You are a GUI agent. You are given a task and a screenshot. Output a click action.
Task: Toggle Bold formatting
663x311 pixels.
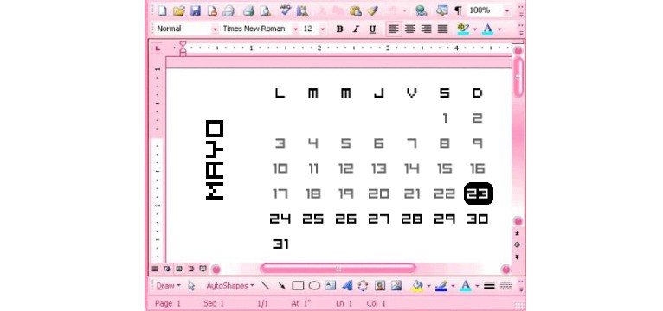(x=339, y=29)
